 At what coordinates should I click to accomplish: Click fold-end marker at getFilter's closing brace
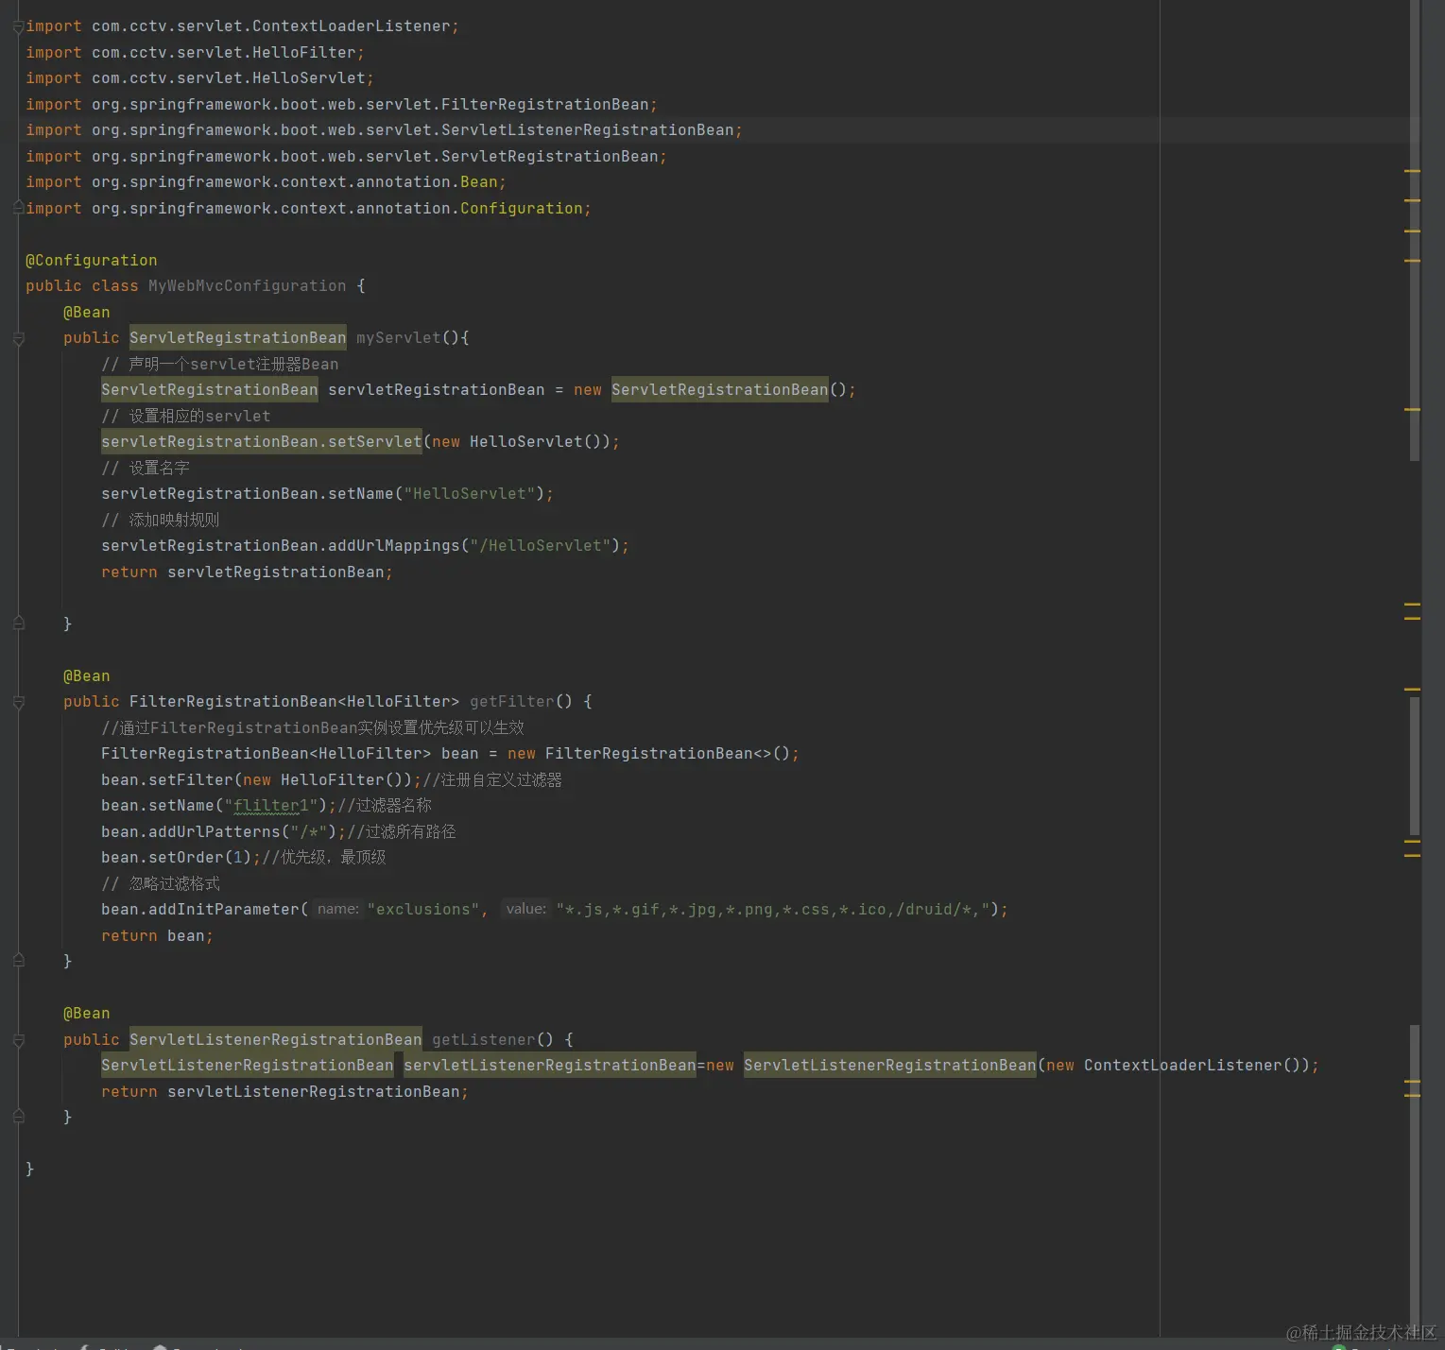18,961
